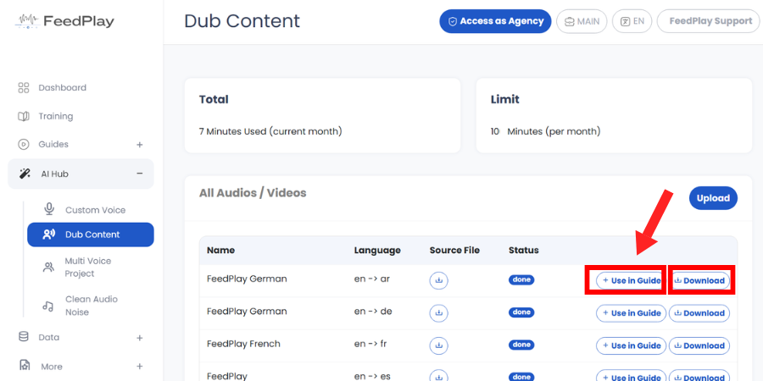
Task: Click the Upload button
Action: 713,198
